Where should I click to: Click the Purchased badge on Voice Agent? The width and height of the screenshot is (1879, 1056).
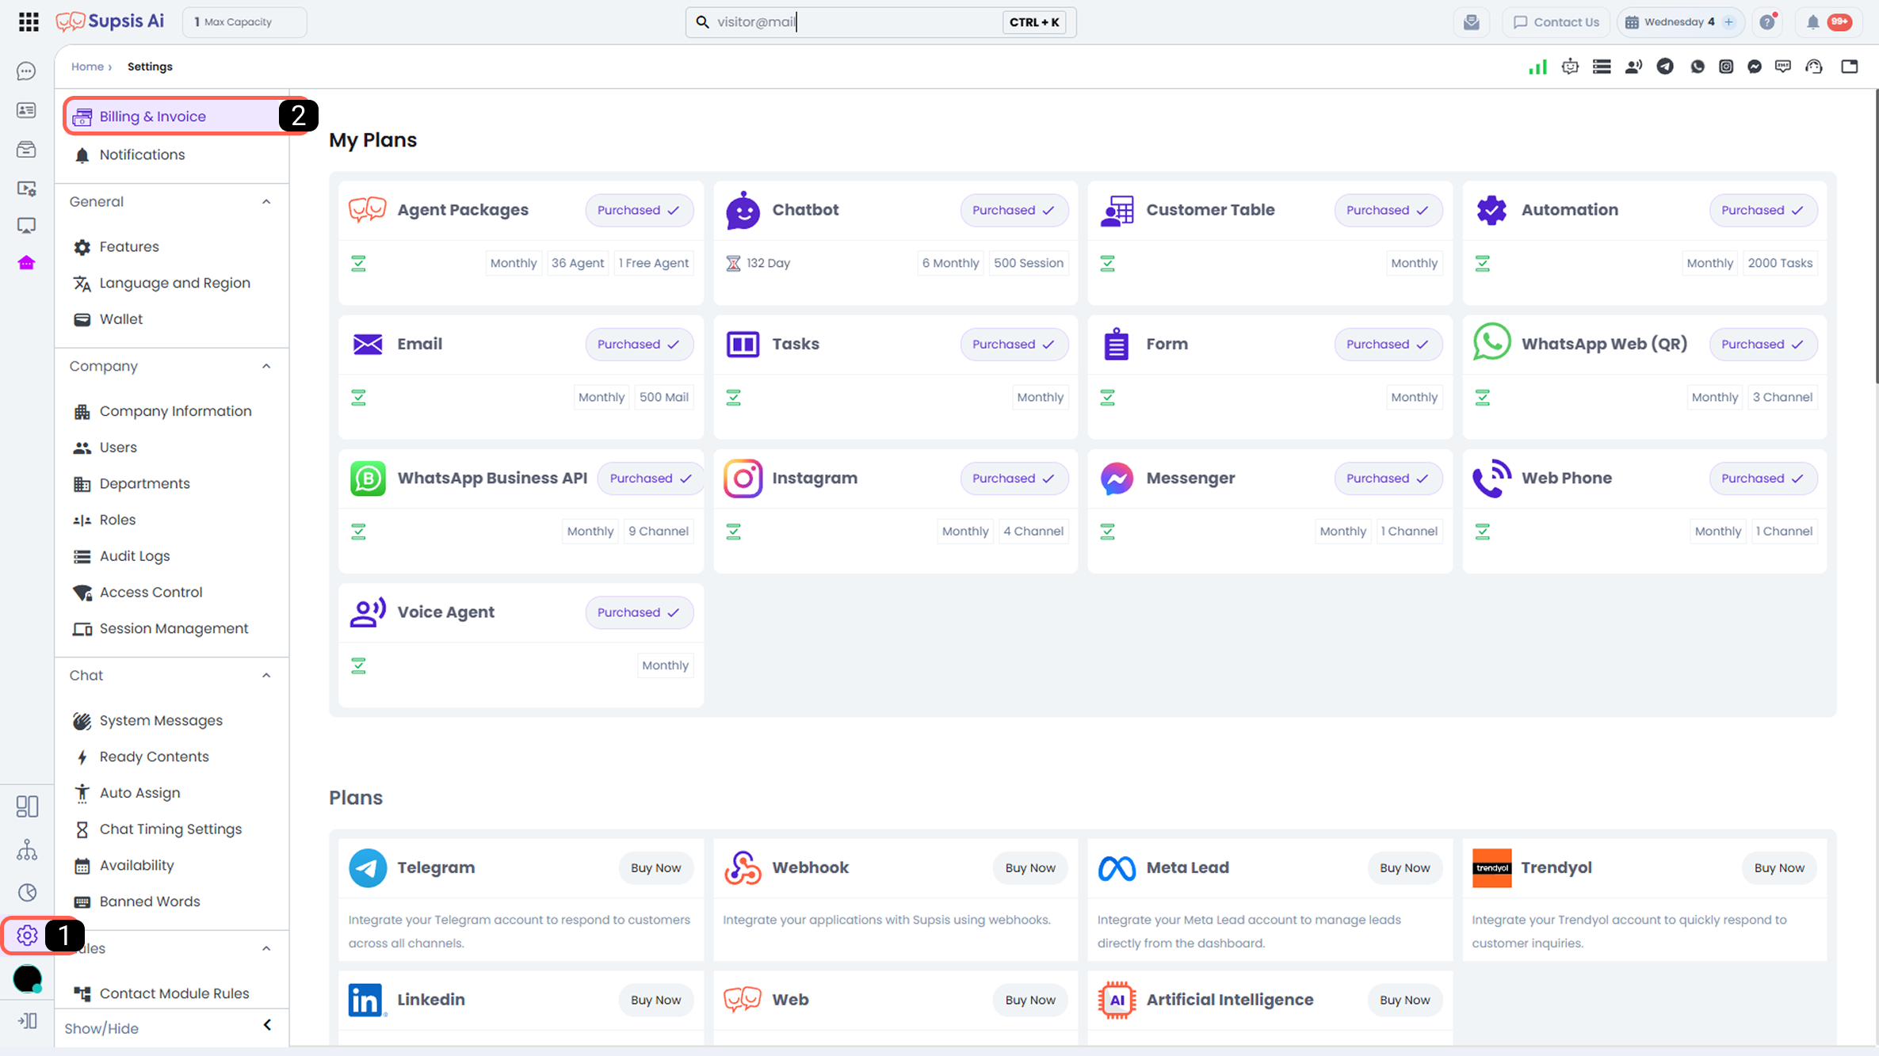(x=639, y=613)
